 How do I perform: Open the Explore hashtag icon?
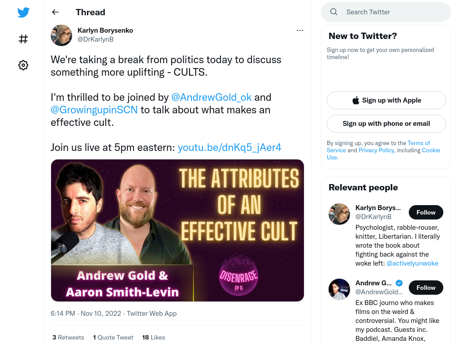coord(23,39)
